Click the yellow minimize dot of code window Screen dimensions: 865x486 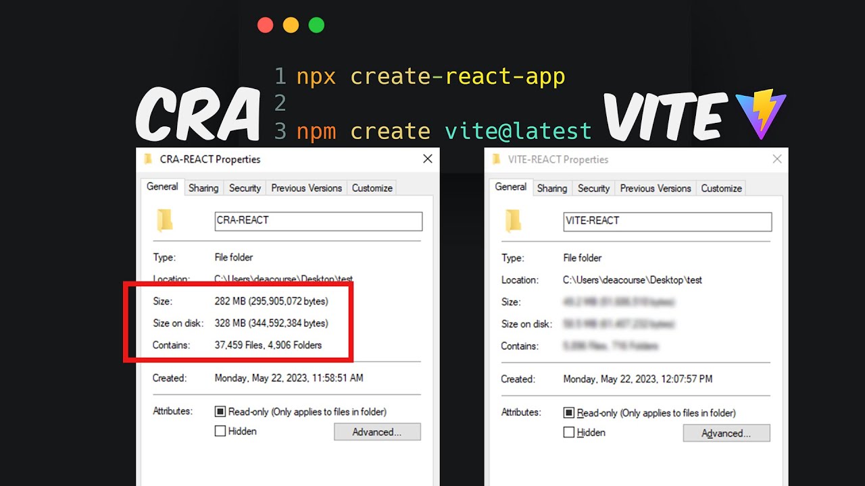pos(291,26)
